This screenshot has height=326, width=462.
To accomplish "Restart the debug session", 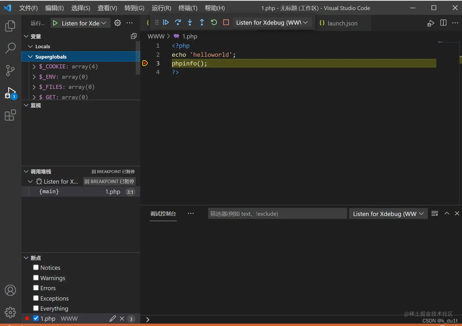I will pos(214,22).
